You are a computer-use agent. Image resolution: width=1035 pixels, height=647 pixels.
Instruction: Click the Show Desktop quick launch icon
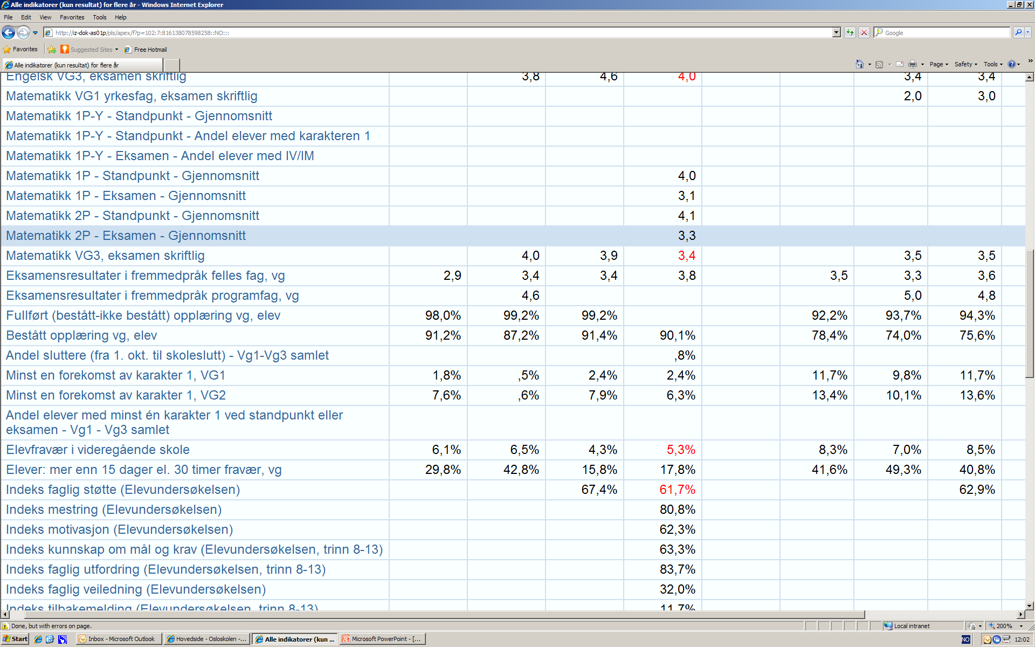[x=50, y=639]
